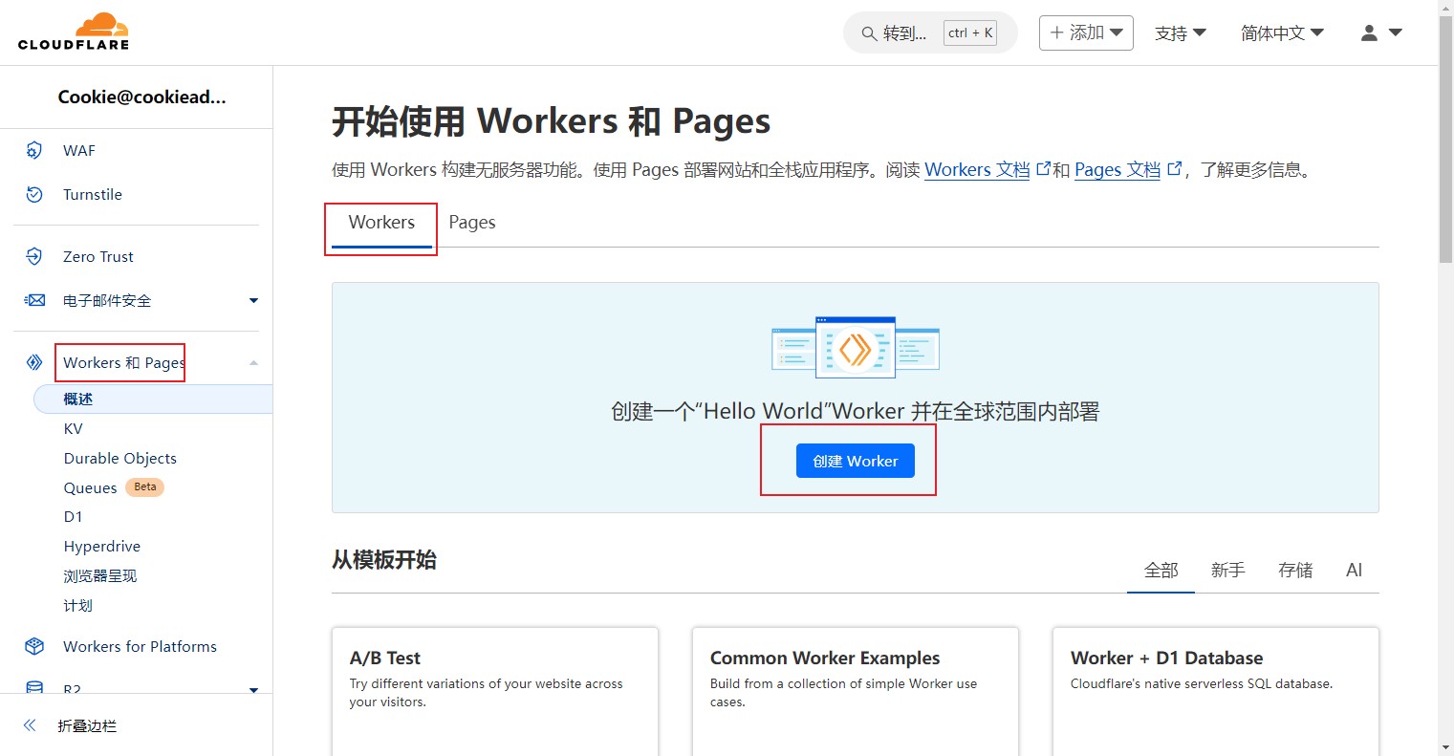The height and width of the screenshot is (756, 1454).
Task: Click the Workers 和 Pages sidebar icon
Action: point(34,362)
